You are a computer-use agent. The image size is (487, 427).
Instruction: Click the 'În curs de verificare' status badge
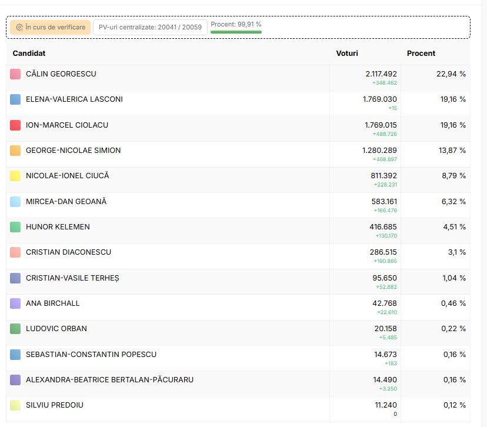click(x=51, y=27)
